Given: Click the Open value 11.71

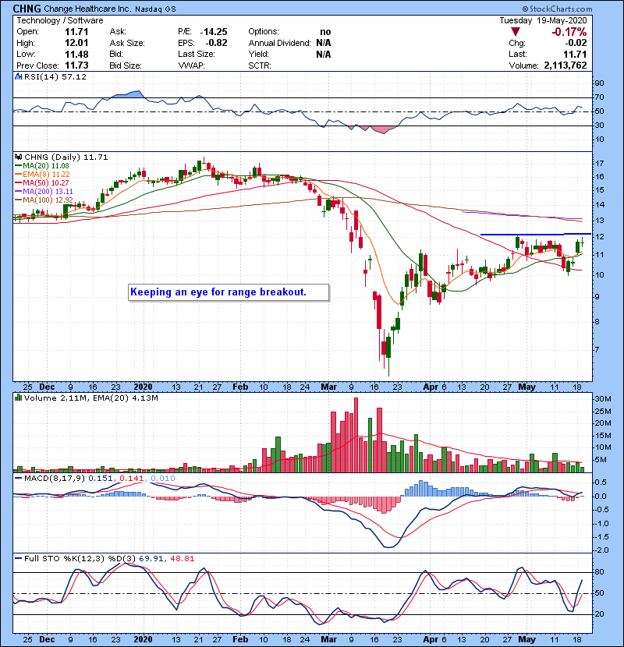Looking at the screenshot, I should point(76,32).
